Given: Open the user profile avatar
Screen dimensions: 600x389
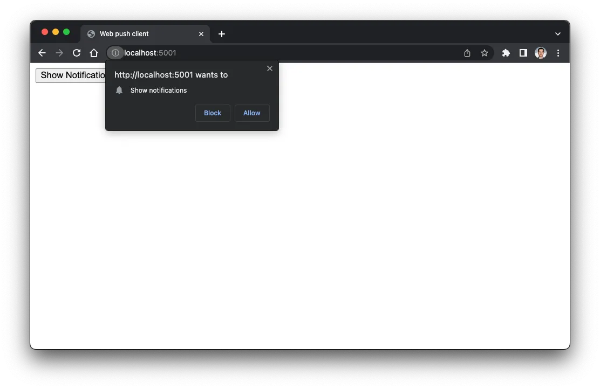Looking at the screenshot, I should pos(541,53).
